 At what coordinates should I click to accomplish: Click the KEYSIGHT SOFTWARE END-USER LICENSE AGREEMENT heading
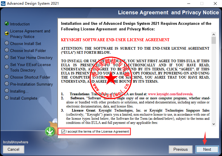click(x=115, y=40)
